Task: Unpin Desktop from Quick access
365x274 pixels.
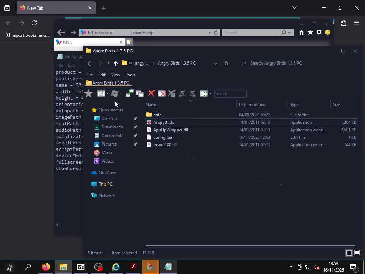Action: pyautogui.click(x=135, y=118)
